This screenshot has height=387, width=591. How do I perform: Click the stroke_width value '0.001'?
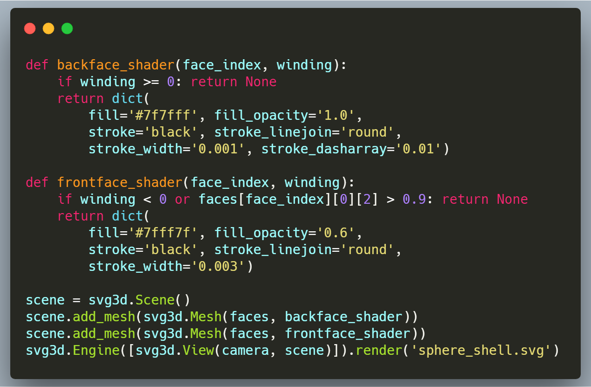click(x=219, y=149)
